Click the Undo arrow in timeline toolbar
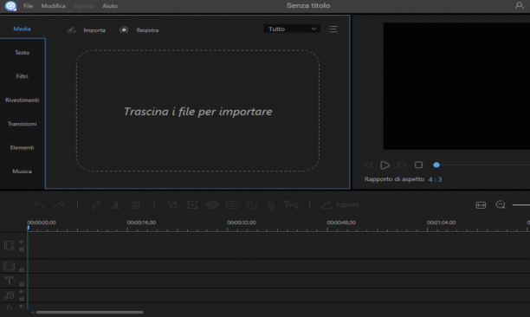The height and width of the screenshot is (317, 530). pos(39,204)
